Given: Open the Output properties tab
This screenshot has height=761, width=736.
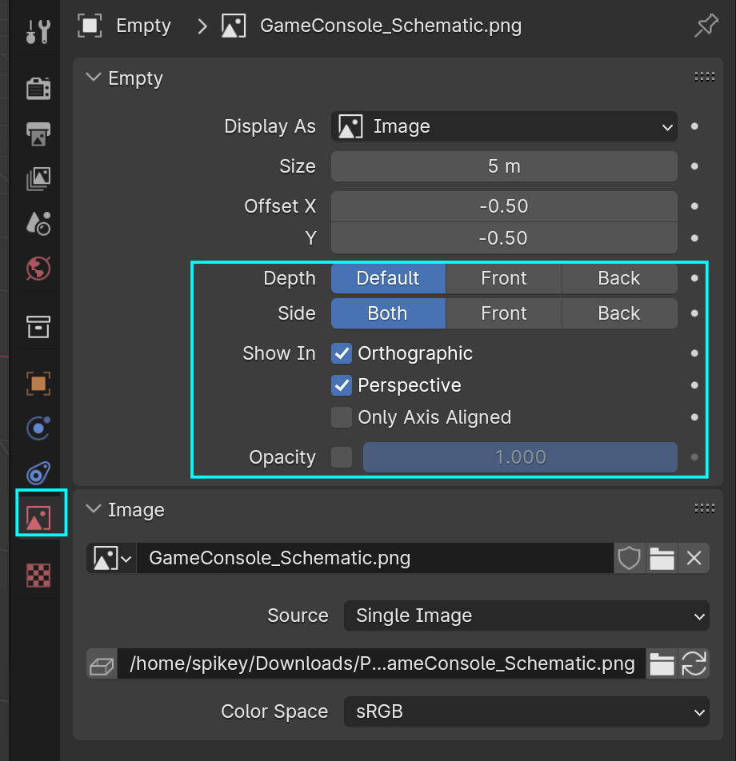Looking at the screenshot, I should click(x=38, y=133).
